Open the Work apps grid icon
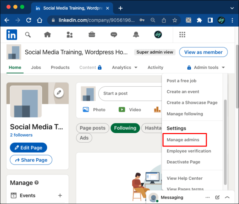Image resolution: width=239 pixels, height=204 pixels. [x=182, y=34]
